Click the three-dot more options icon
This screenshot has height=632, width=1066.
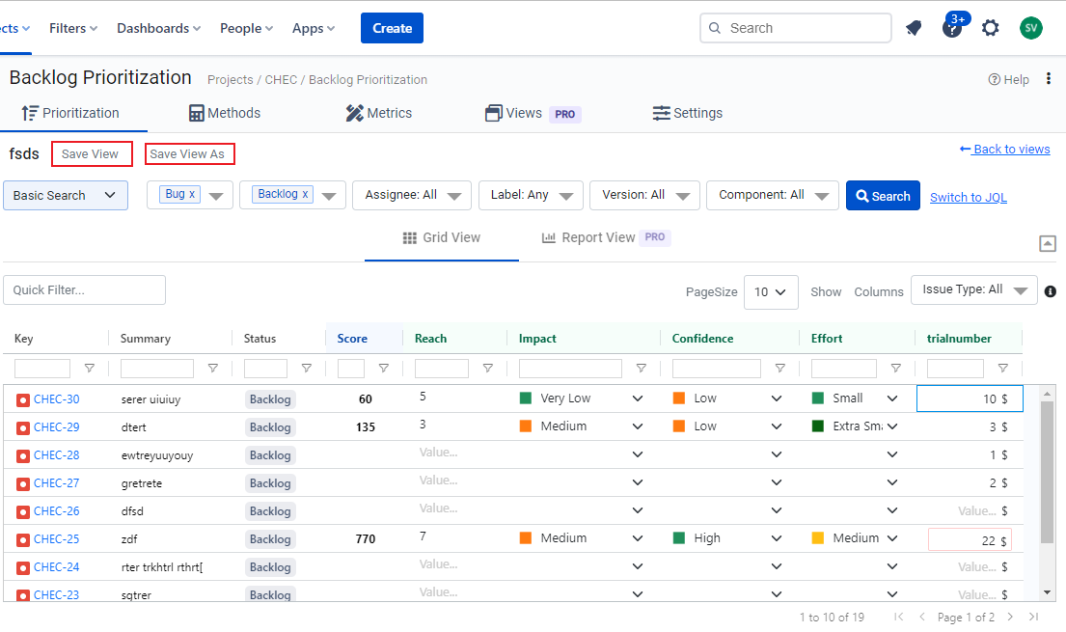[1049, 79]
